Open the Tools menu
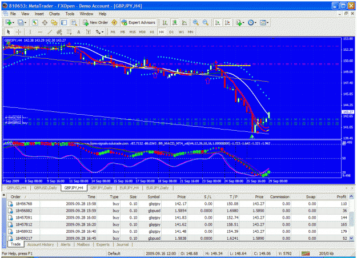This screenshot has height=258, width=357. [x=70, y=14]
